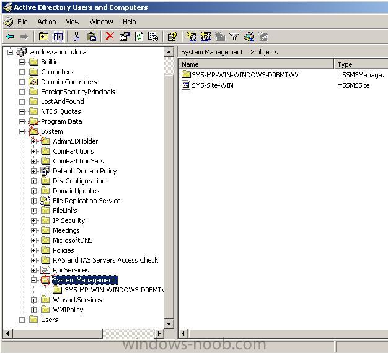This screenshot has height=353, width=388.
Task: Toggle the Show/Hide Console Tree icon
Action: point(58,37)
